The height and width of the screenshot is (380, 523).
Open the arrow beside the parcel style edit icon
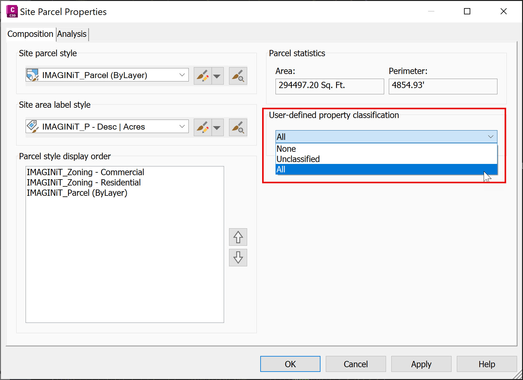[x=218, y=76]
